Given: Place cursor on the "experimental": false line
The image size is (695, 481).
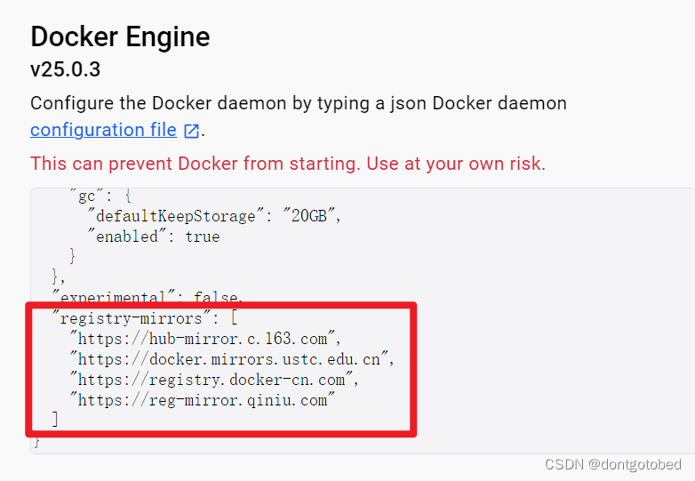Looking at the screenshot, I should [148, 298].
